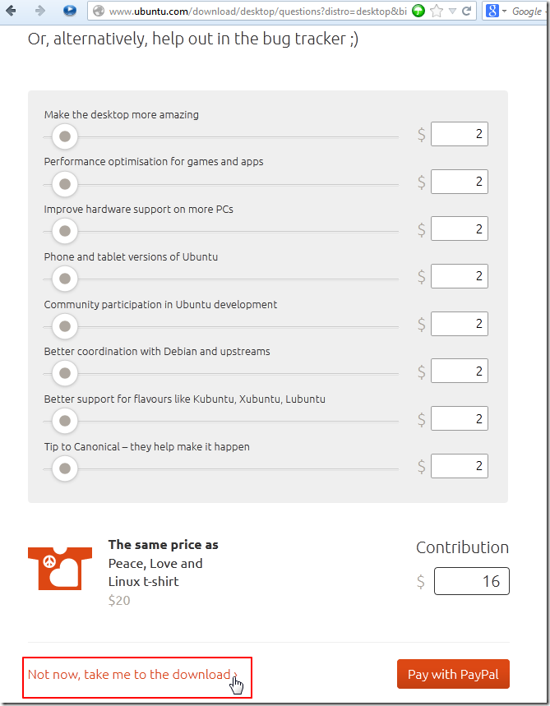Click the total Contribution amount field
The image size is (550, 706).
pyautogui.click(x=471, y=581)
